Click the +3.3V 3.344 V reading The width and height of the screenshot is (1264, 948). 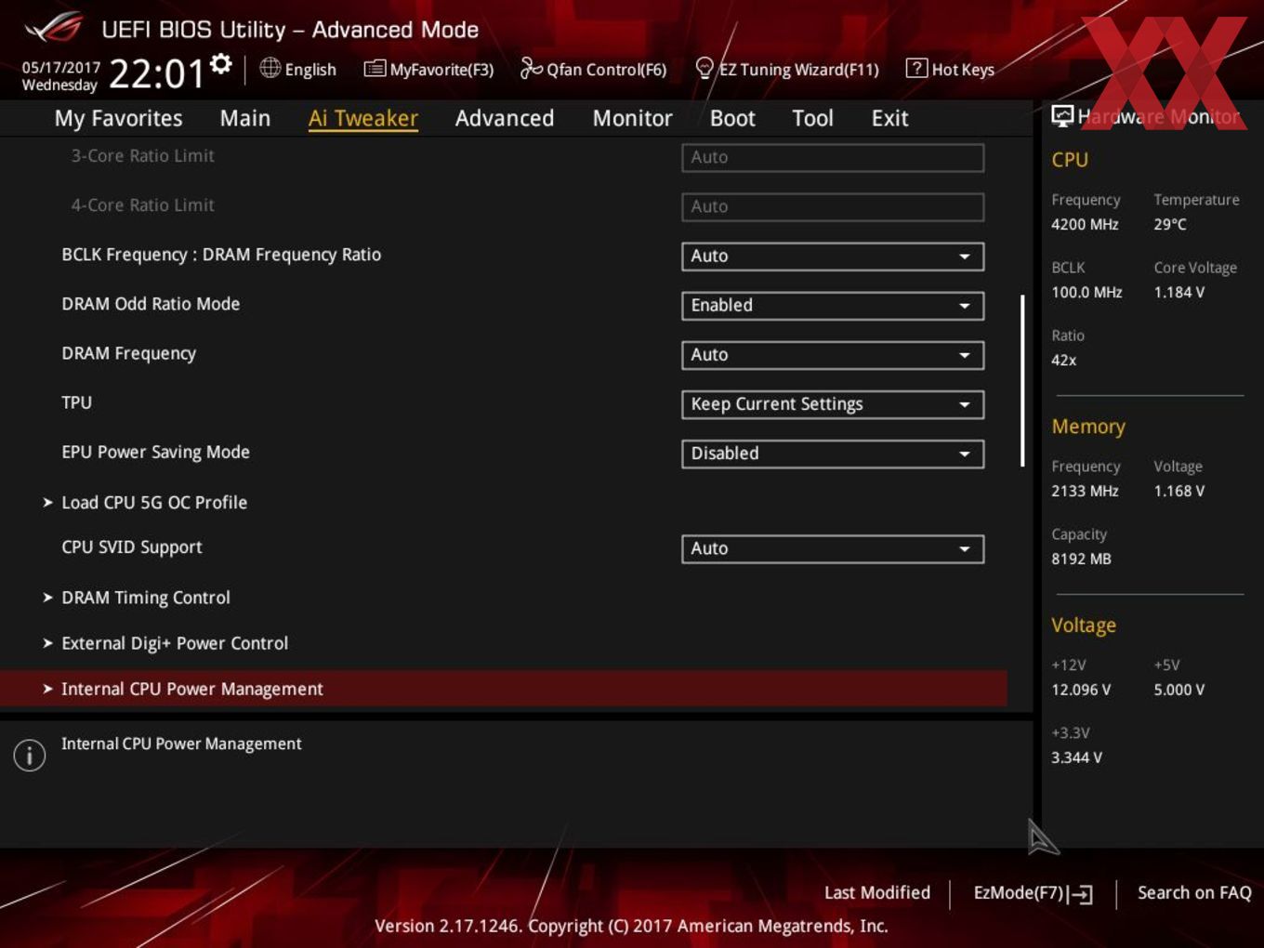(1076, 757)
